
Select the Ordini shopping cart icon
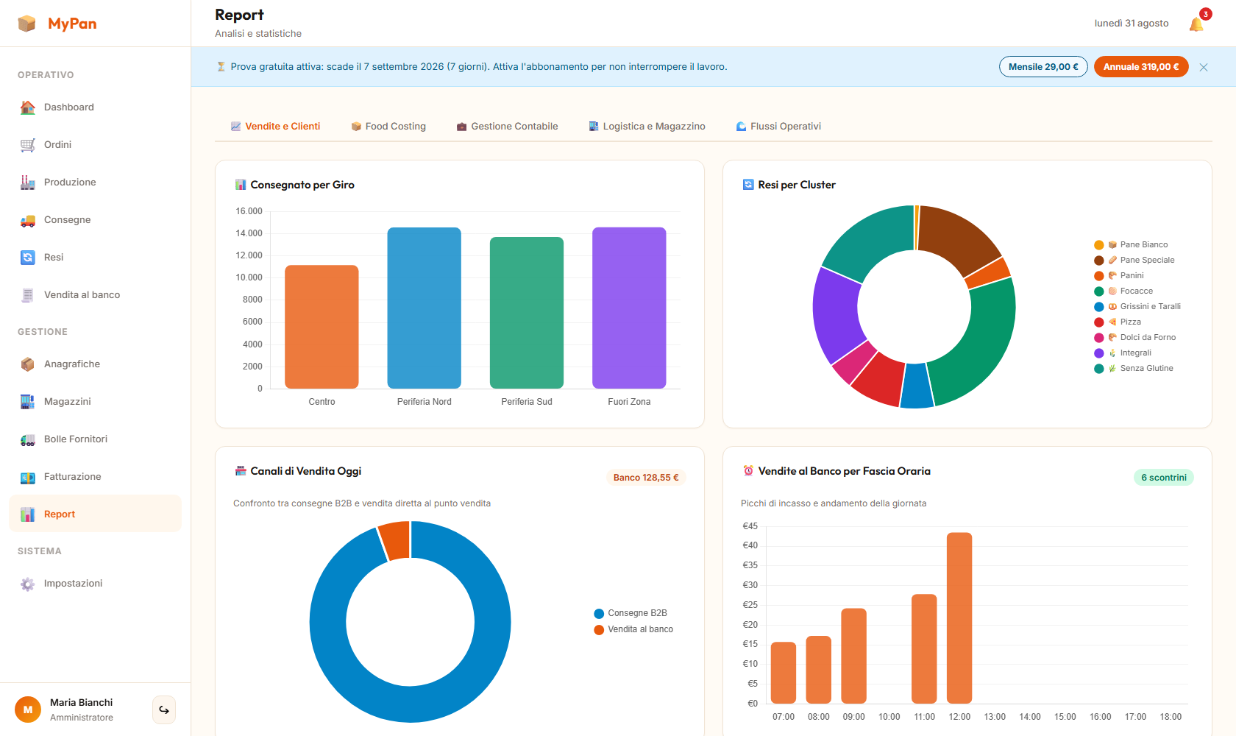pos(28,145)
